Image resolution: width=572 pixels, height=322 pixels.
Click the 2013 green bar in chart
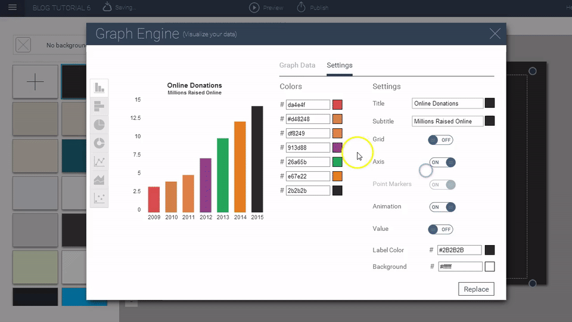click(x=222, y=175)
